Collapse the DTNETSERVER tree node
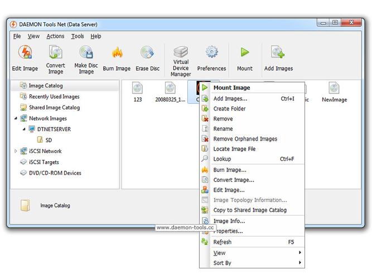The width and height of the screenshot is (372, 279). pos(23,129)
